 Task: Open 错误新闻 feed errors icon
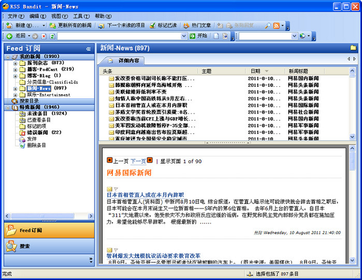pyautogui.click(x=22, y=133)
